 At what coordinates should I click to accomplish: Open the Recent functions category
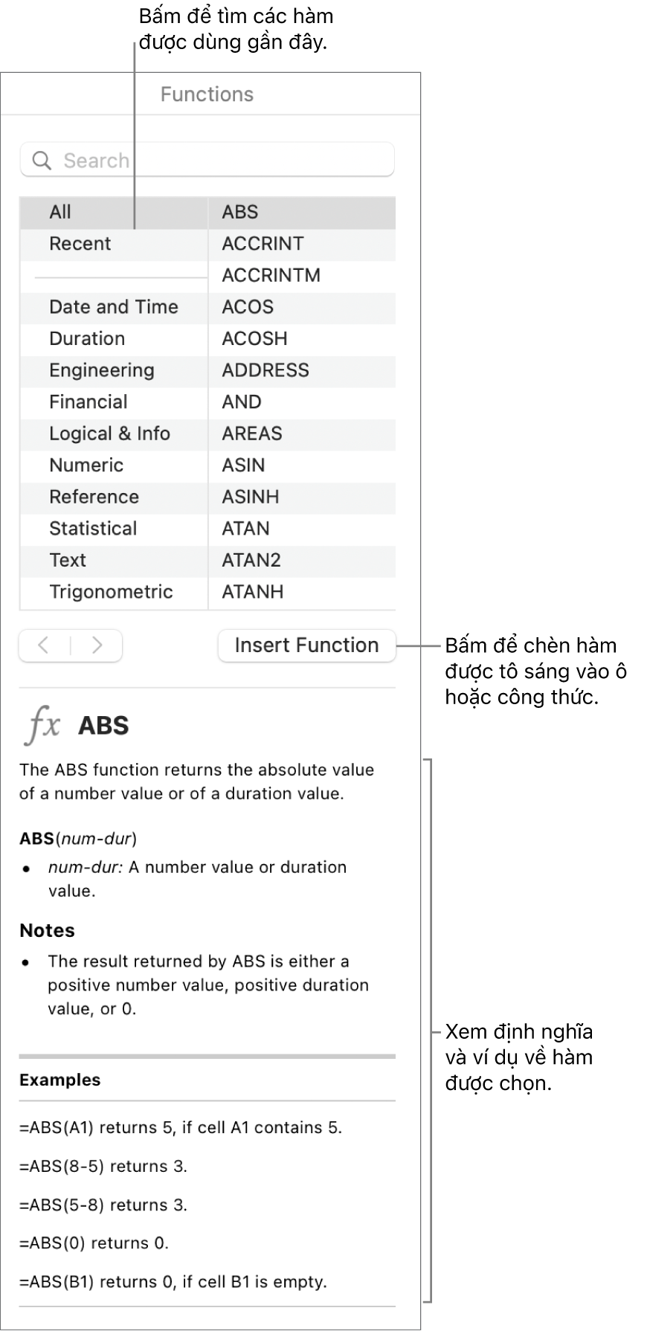(x=80, y=244)
